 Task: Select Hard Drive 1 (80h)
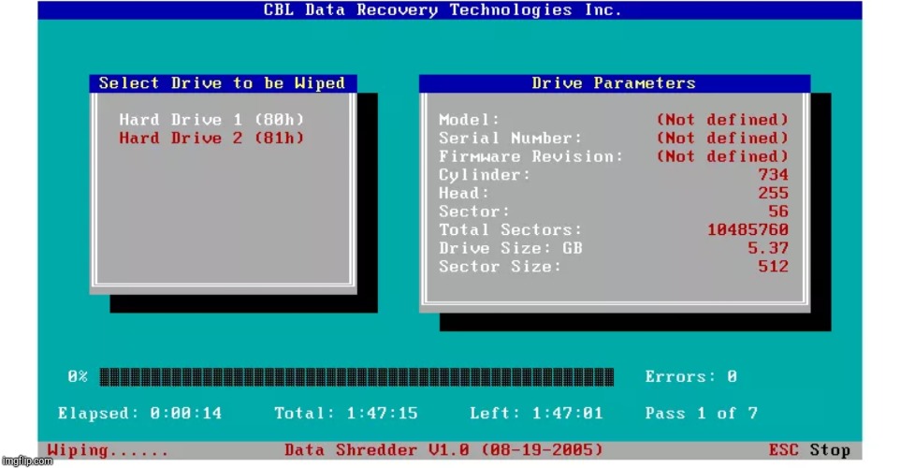coord(211,120)
